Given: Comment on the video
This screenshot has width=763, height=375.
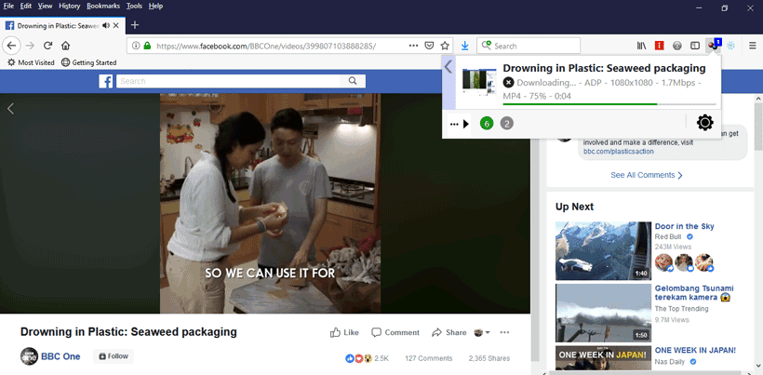Looking at the screenshot, I should (395, 333).
